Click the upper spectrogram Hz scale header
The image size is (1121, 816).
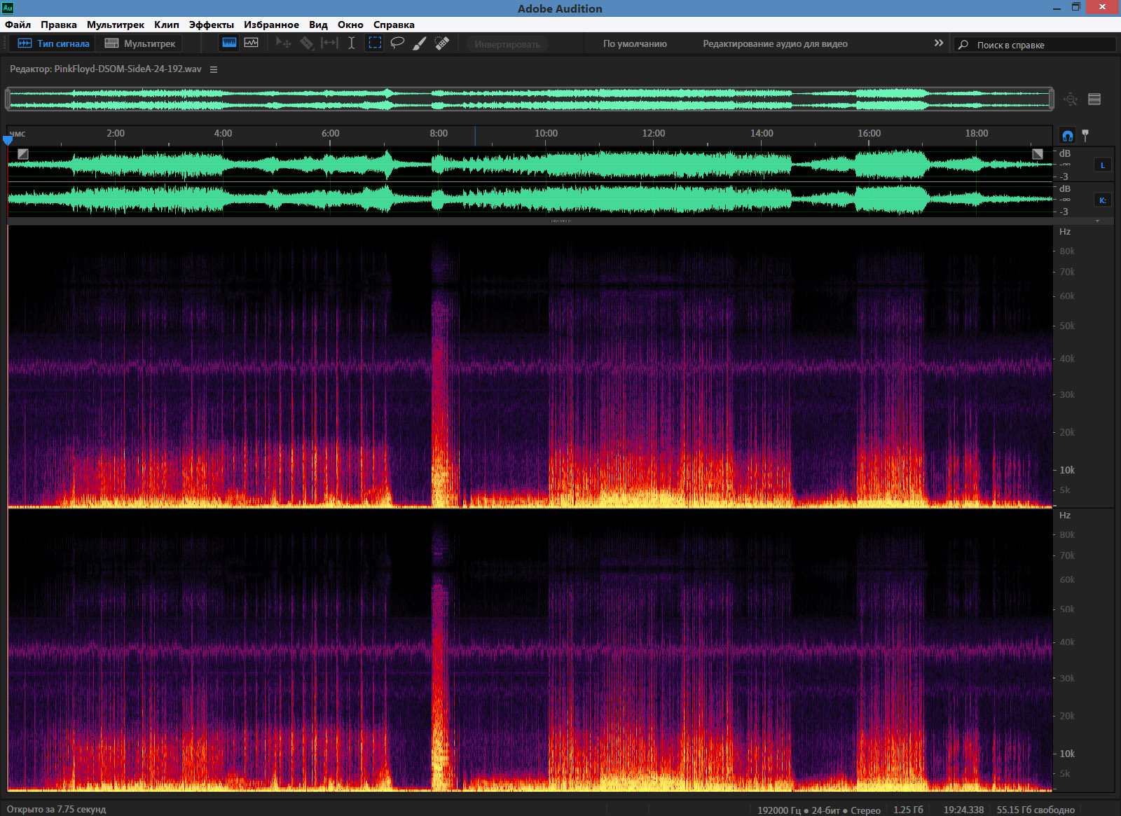[x=1065, y=231]
